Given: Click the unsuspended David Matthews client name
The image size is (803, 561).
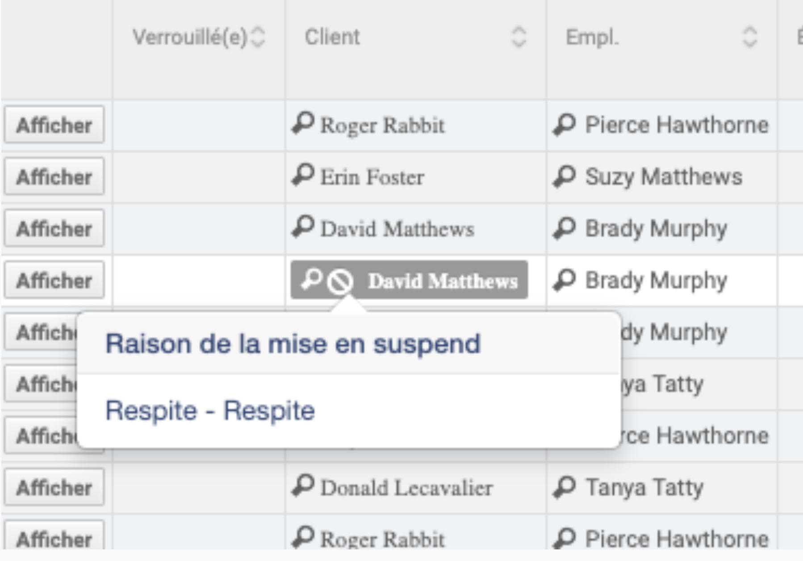Looking at the screenshot, I should 397,229.
